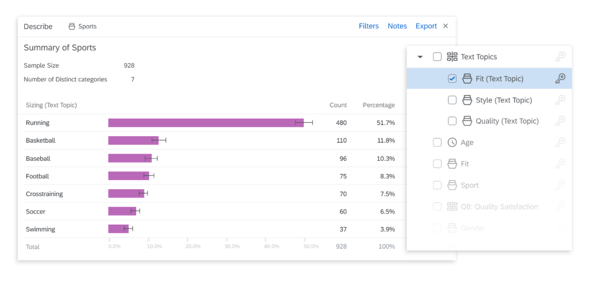Click the key icon in the Age row

tap(560, 142)
